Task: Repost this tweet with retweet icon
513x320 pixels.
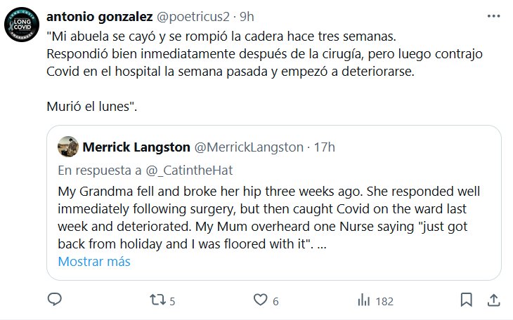Action: [156, 300]
